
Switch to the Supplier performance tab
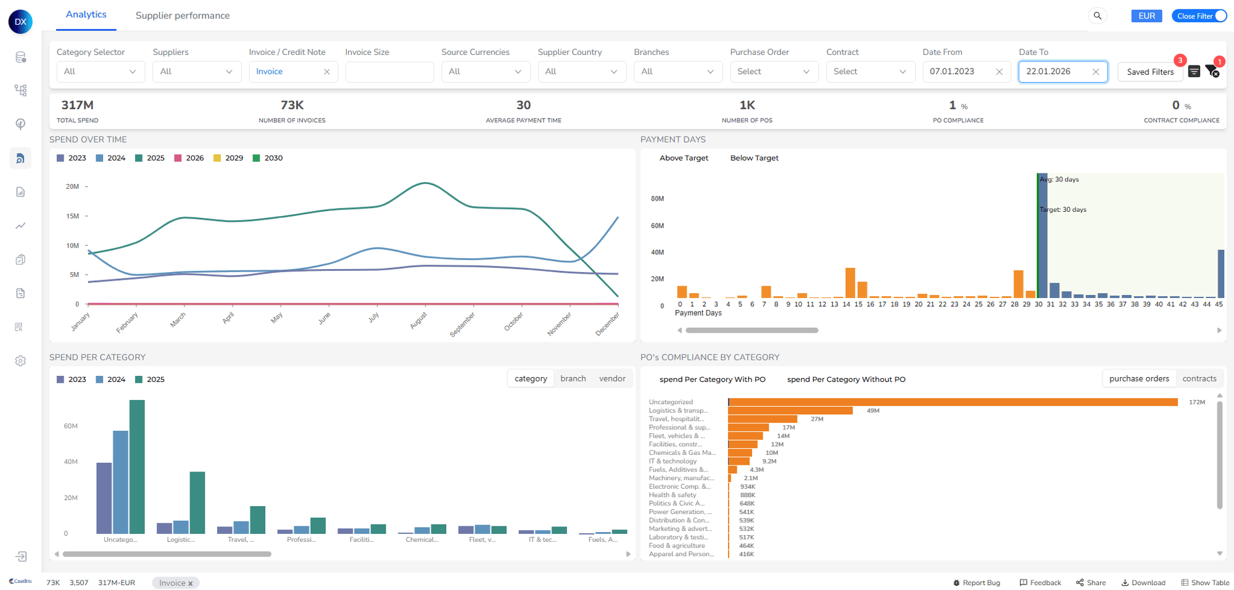[182, 15]
